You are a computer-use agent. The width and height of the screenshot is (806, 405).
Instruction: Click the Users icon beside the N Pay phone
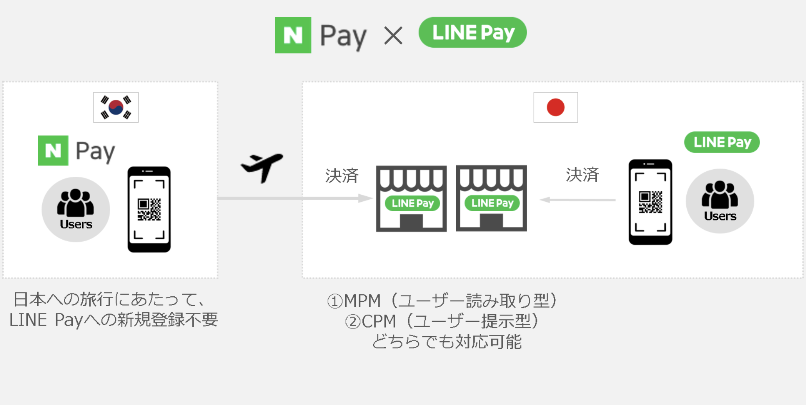tap(76, 210)
